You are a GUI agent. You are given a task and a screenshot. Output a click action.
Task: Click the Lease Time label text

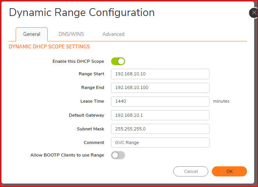(92, 101)
